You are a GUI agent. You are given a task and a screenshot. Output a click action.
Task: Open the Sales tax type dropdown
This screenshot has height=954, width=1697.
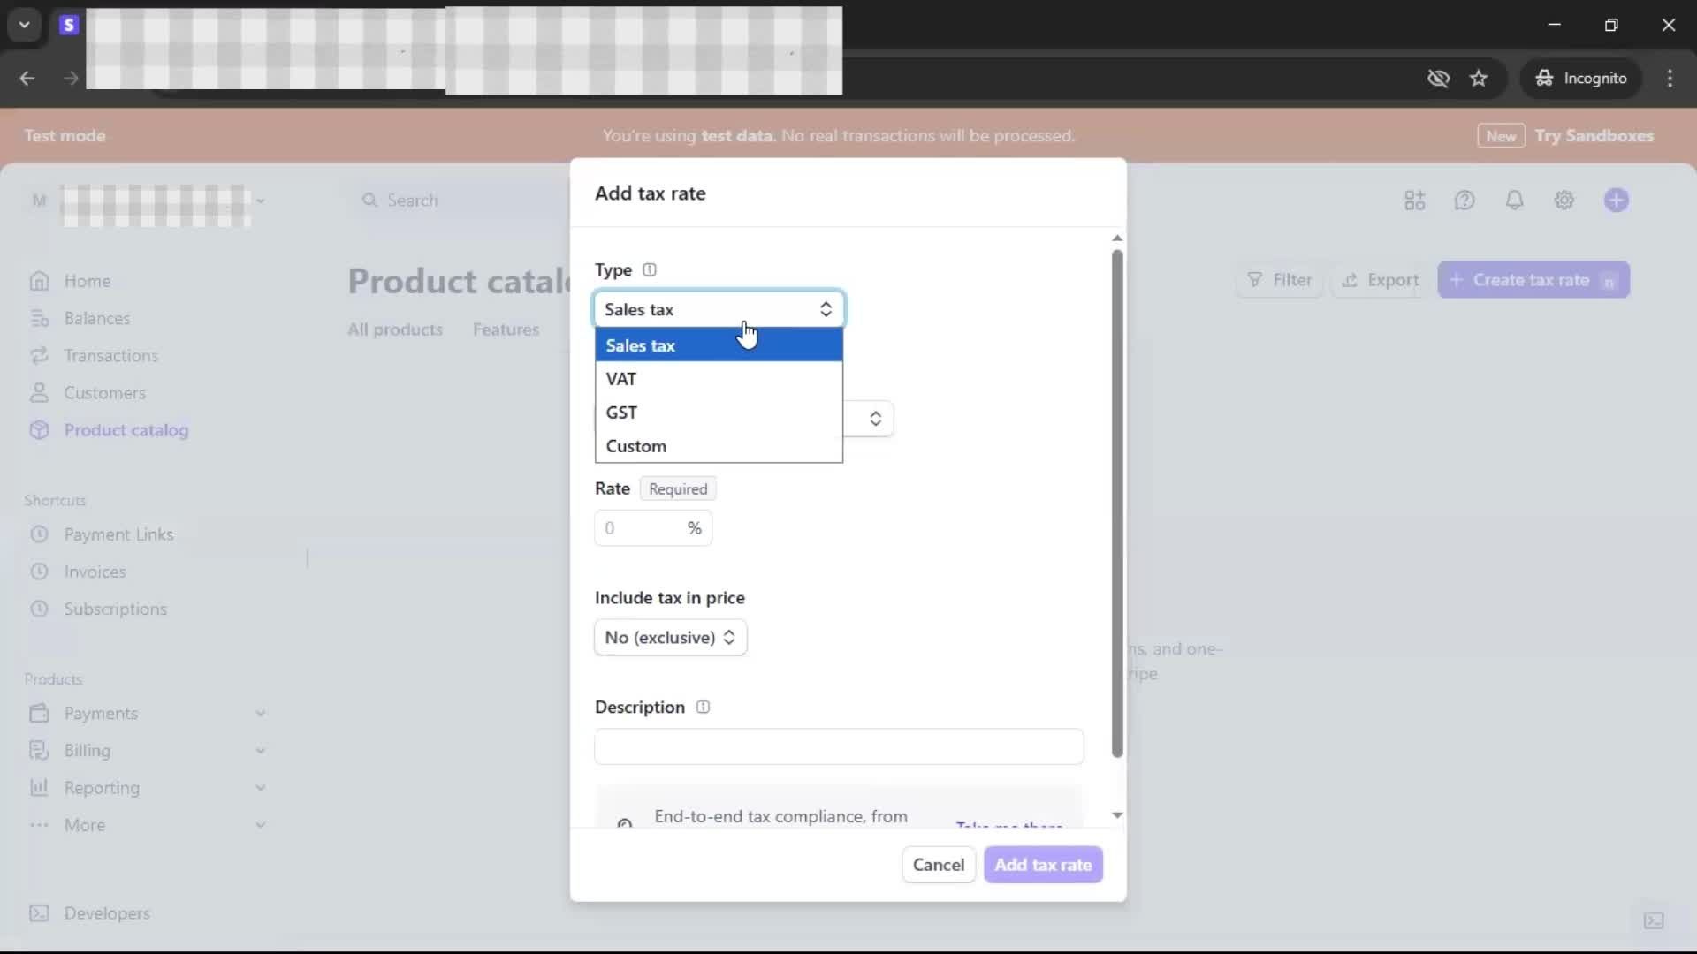[x=718, y=309]
